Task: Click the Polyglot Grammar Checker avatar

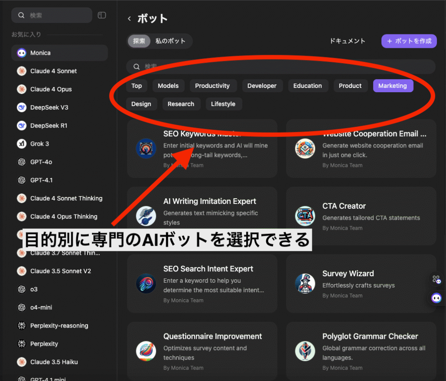Action: 305,351
